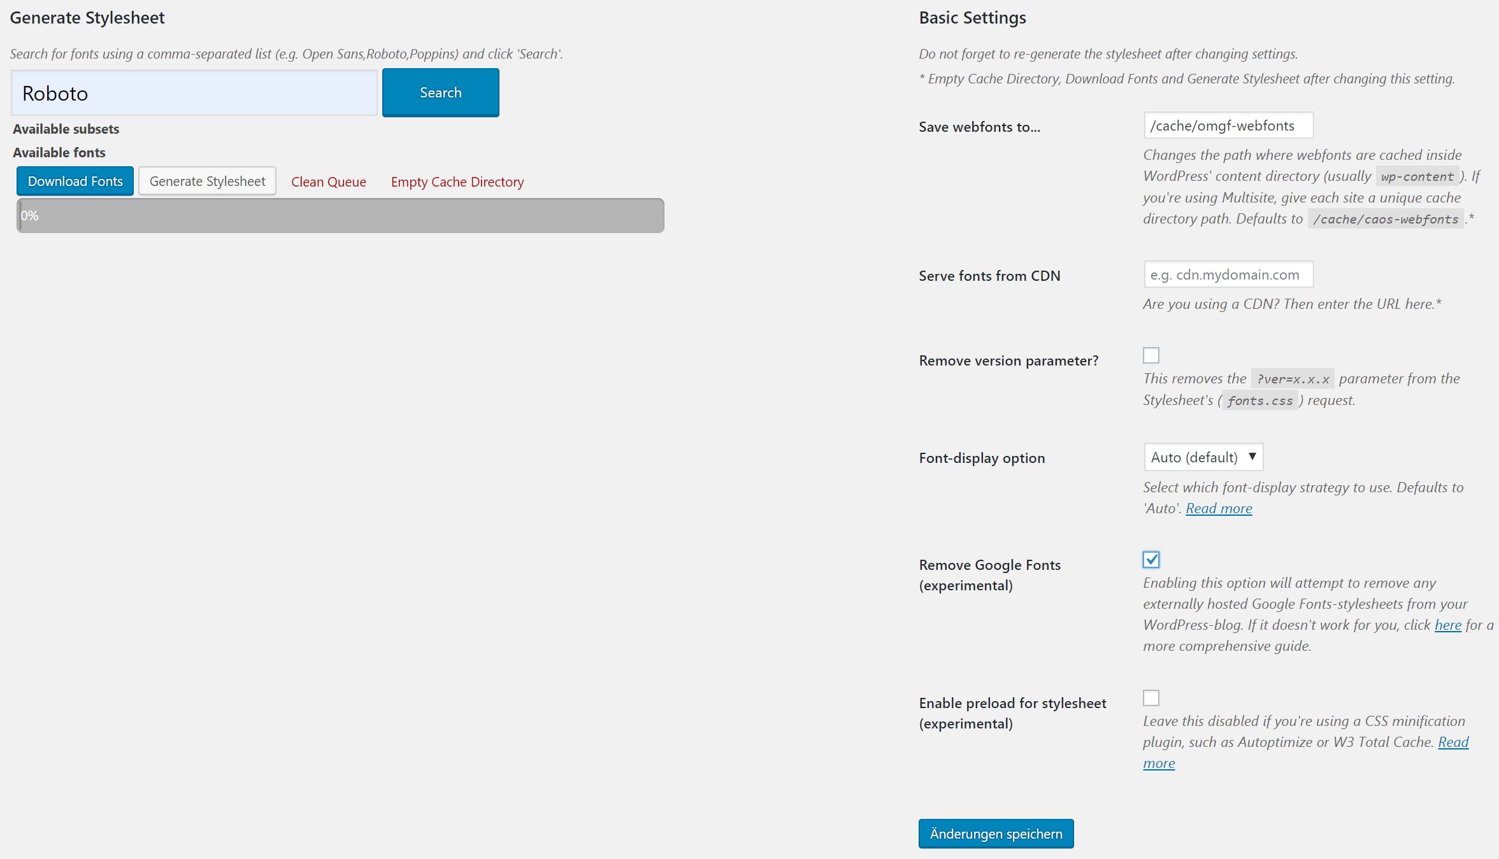Enable the Remove version parameter checkbox

pos(1151,355)
